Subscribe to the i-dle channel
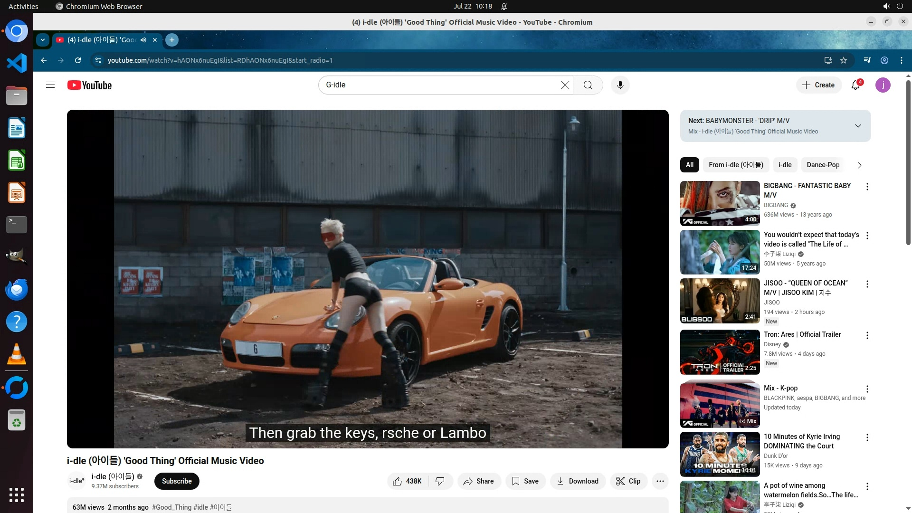912x513 pixels. (x=177, y=481)
